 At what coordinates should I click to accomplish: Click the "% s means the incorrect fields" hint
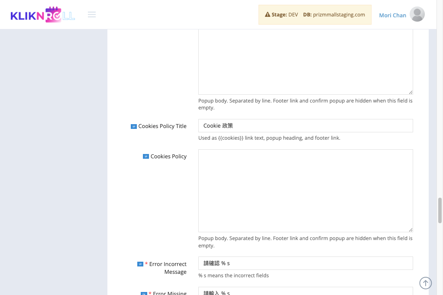coord(233,276)
